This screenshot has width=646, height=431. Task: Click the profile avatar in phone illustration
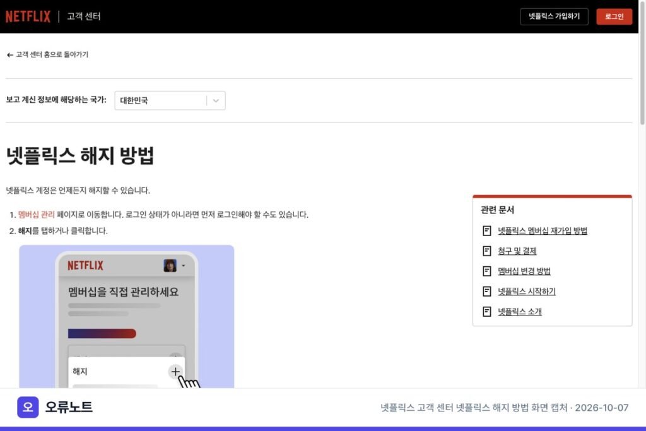170,266
